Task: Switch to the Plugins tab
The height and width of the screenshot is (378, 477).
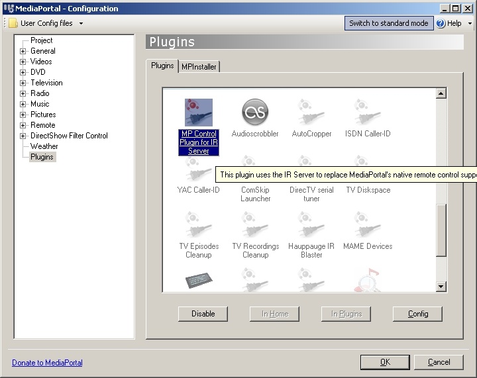Action: (162, 66)
